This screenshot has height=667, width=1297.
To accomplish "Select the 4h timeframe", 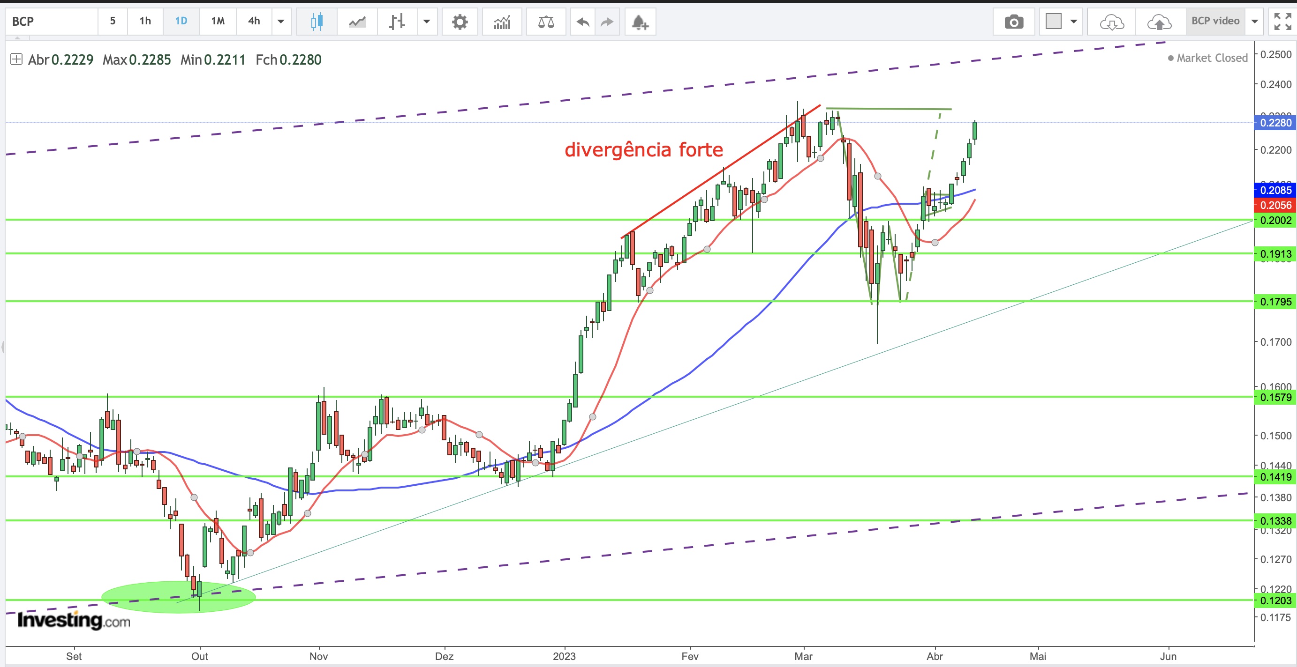I will [254, 21].
